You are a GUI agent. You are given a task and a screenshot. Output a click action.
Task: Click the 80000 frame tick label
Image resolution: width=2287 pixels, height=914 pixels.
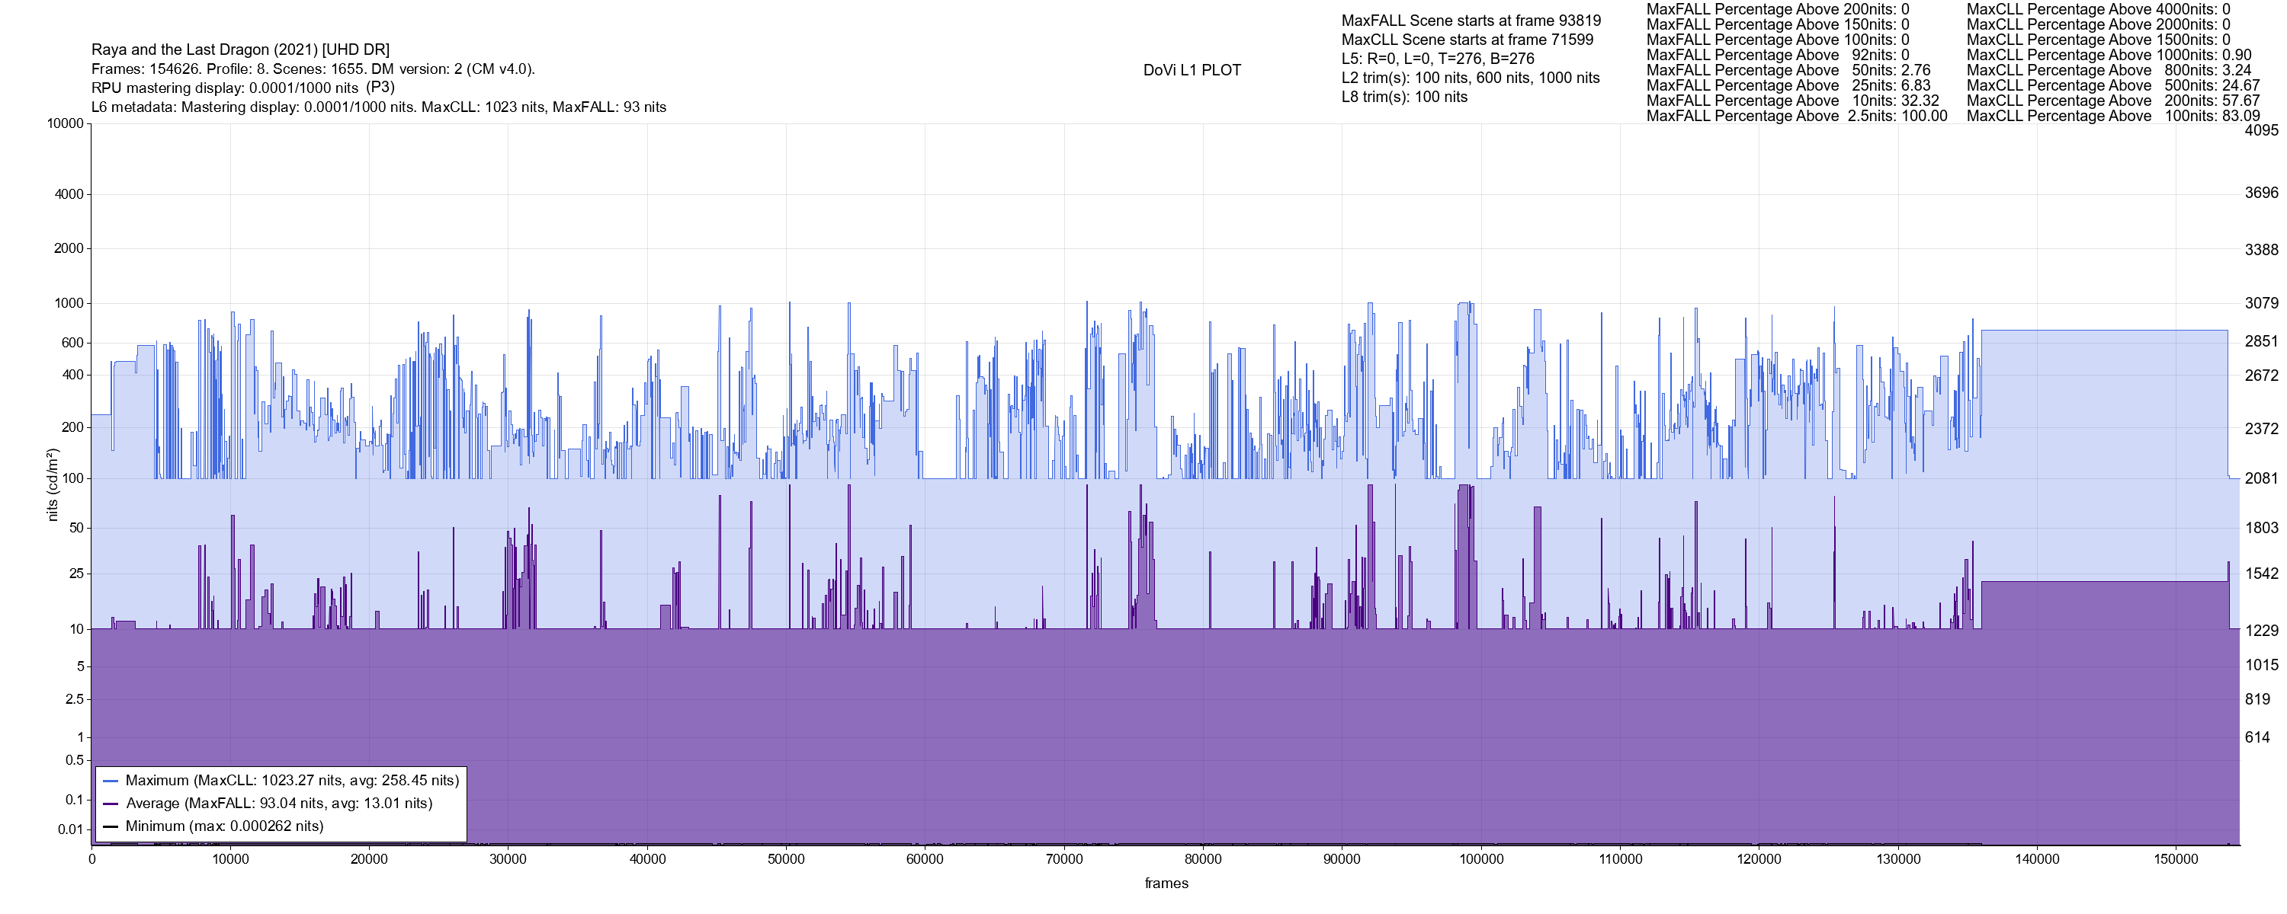pos(1203,860)
